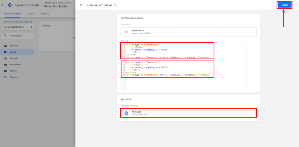
Task: Select the Vlastní HTML tag type
Action: point(188,32)
